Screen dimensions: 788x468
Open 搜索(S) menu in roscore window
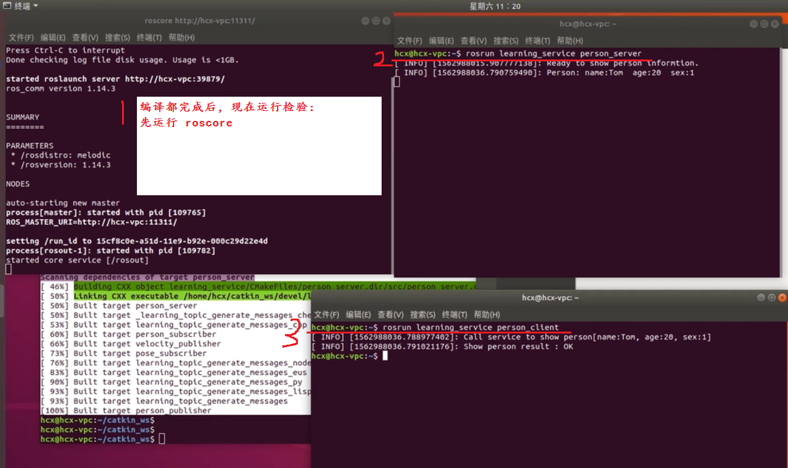click(x=117, y=38)
